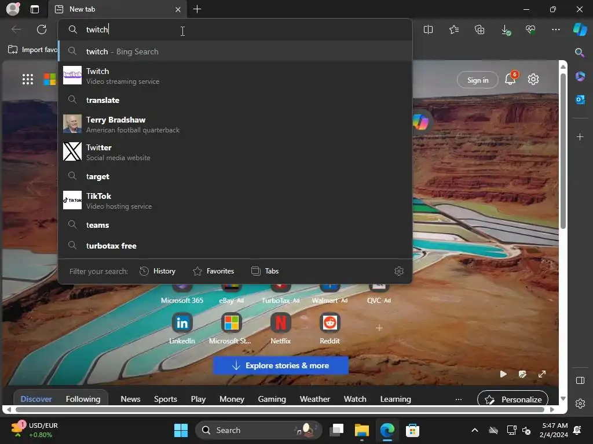593x444 pixels.
Task: Click the split screen icon
Action: click(428, 29)
